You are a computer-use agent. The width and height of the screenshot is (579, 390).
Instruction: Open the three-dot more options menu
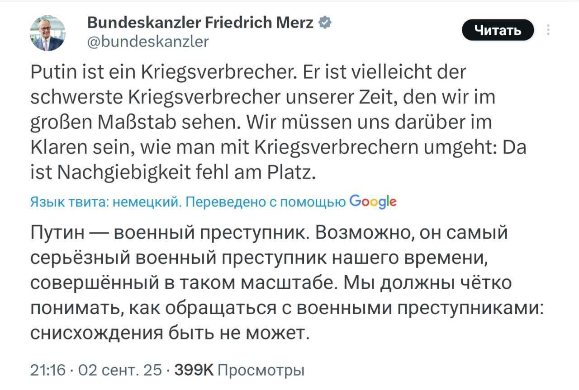click(548, 30)
